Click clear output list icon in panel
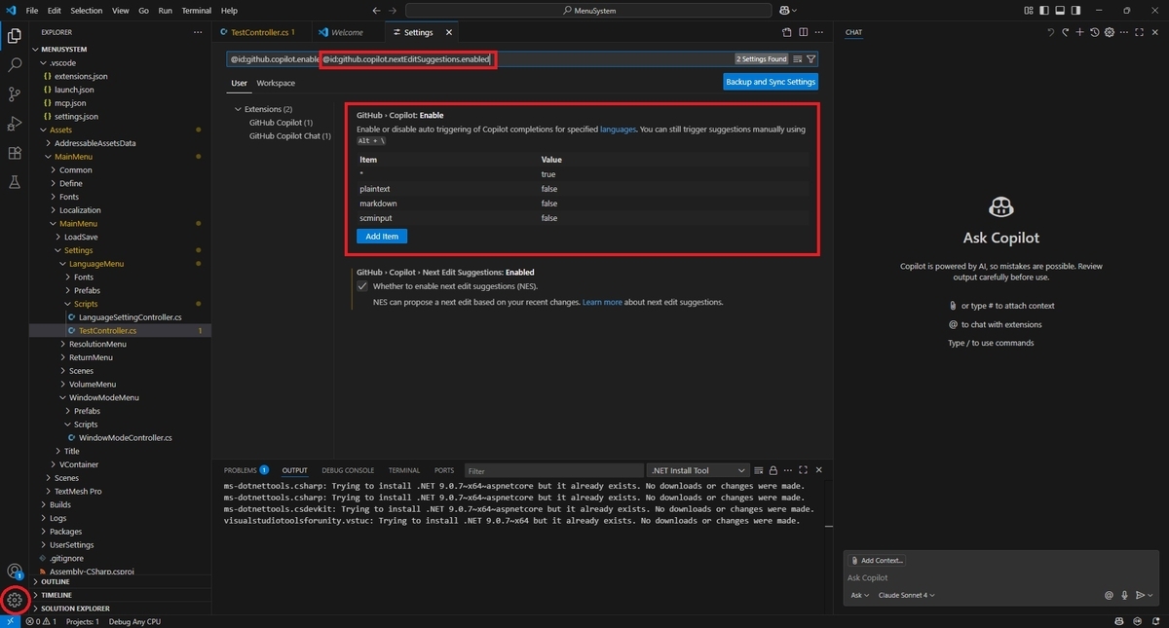 (x=758, y=470)
